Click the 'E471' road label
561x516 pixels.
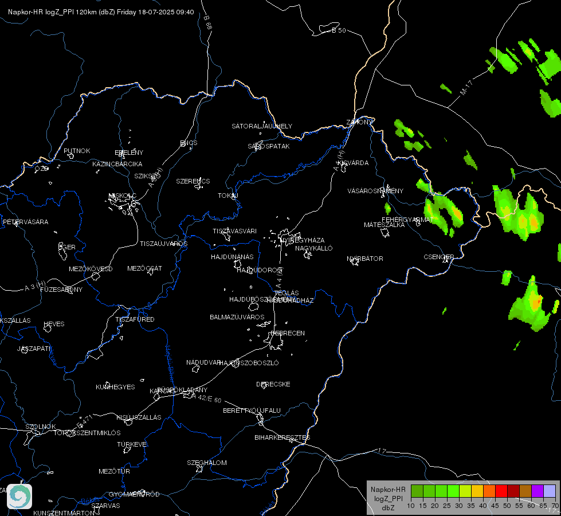click(85, 422)
